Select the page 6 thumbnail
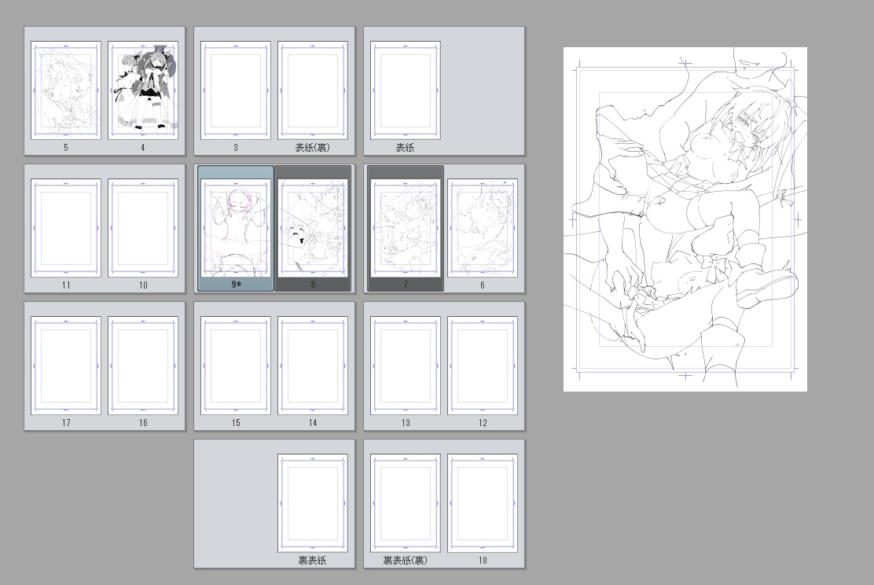874x585 pixels. (482, 228)
